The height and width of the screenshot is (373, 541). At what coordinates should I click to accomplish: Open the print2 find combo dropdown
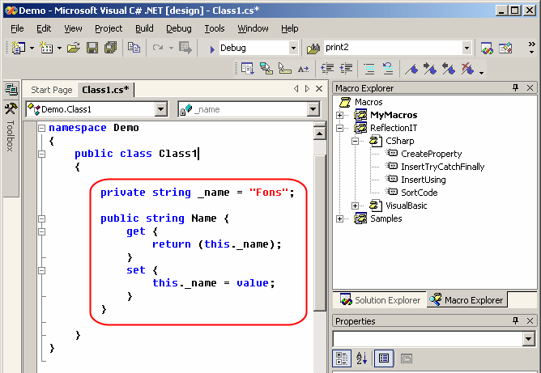[466, 48]
